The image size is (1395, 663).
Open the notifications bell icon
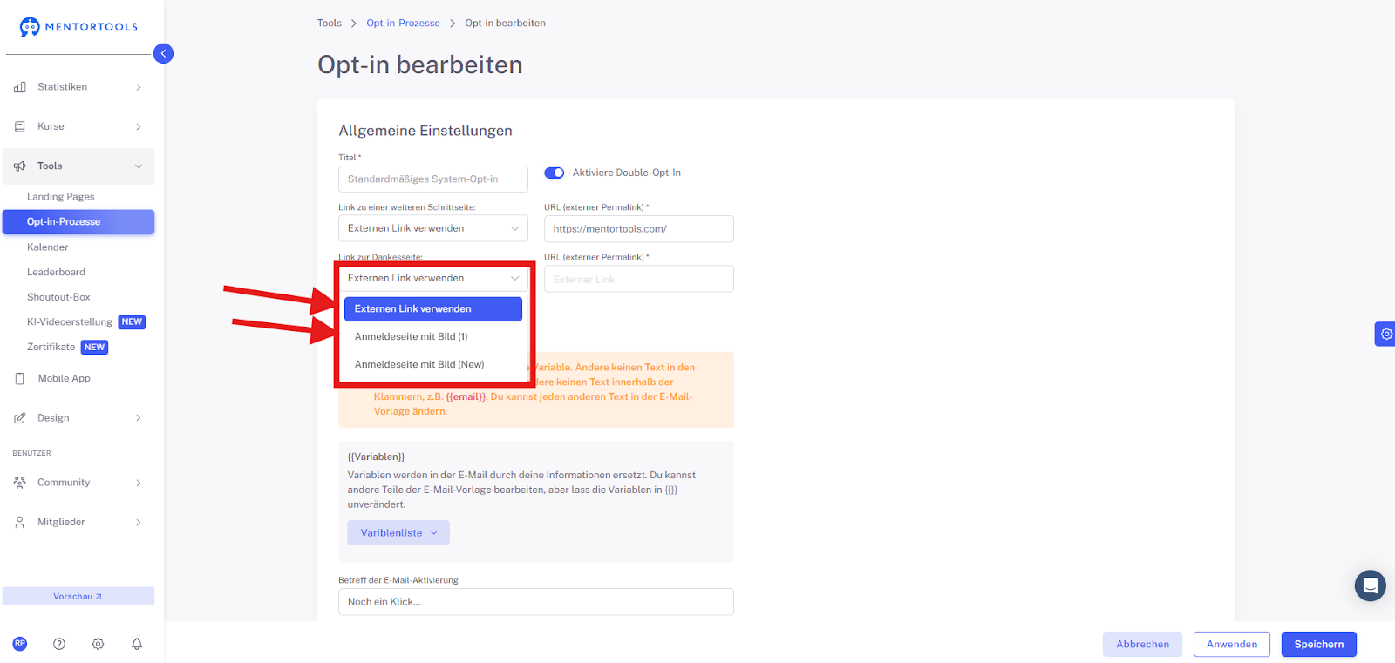pyautogui.click(x=137, y=644)
